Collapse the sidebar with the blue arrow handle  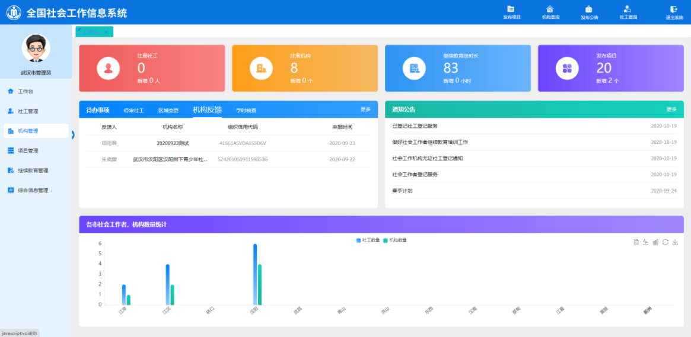[73, 134]
